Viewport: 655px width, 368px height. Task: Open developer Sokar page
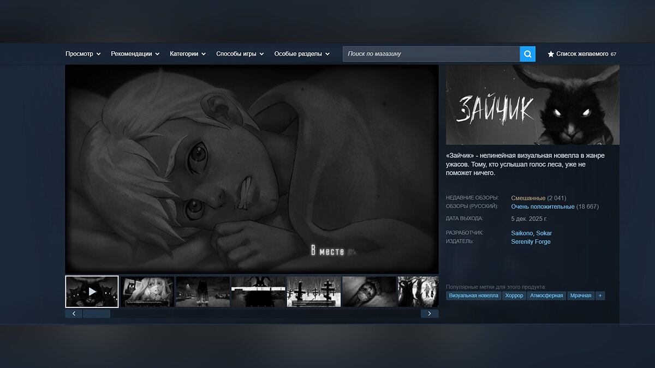[x=544, y=233]
